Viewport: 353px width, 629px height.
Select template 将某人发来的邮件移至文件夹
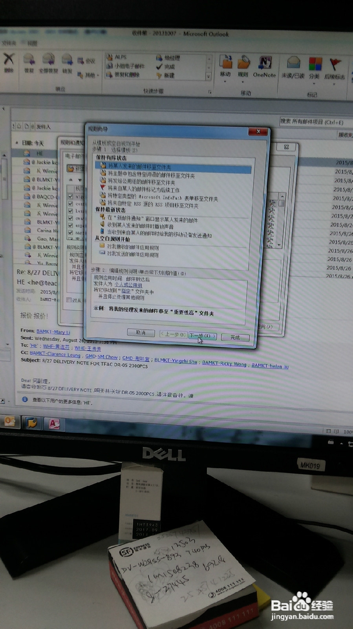click(x=173, y=167)
